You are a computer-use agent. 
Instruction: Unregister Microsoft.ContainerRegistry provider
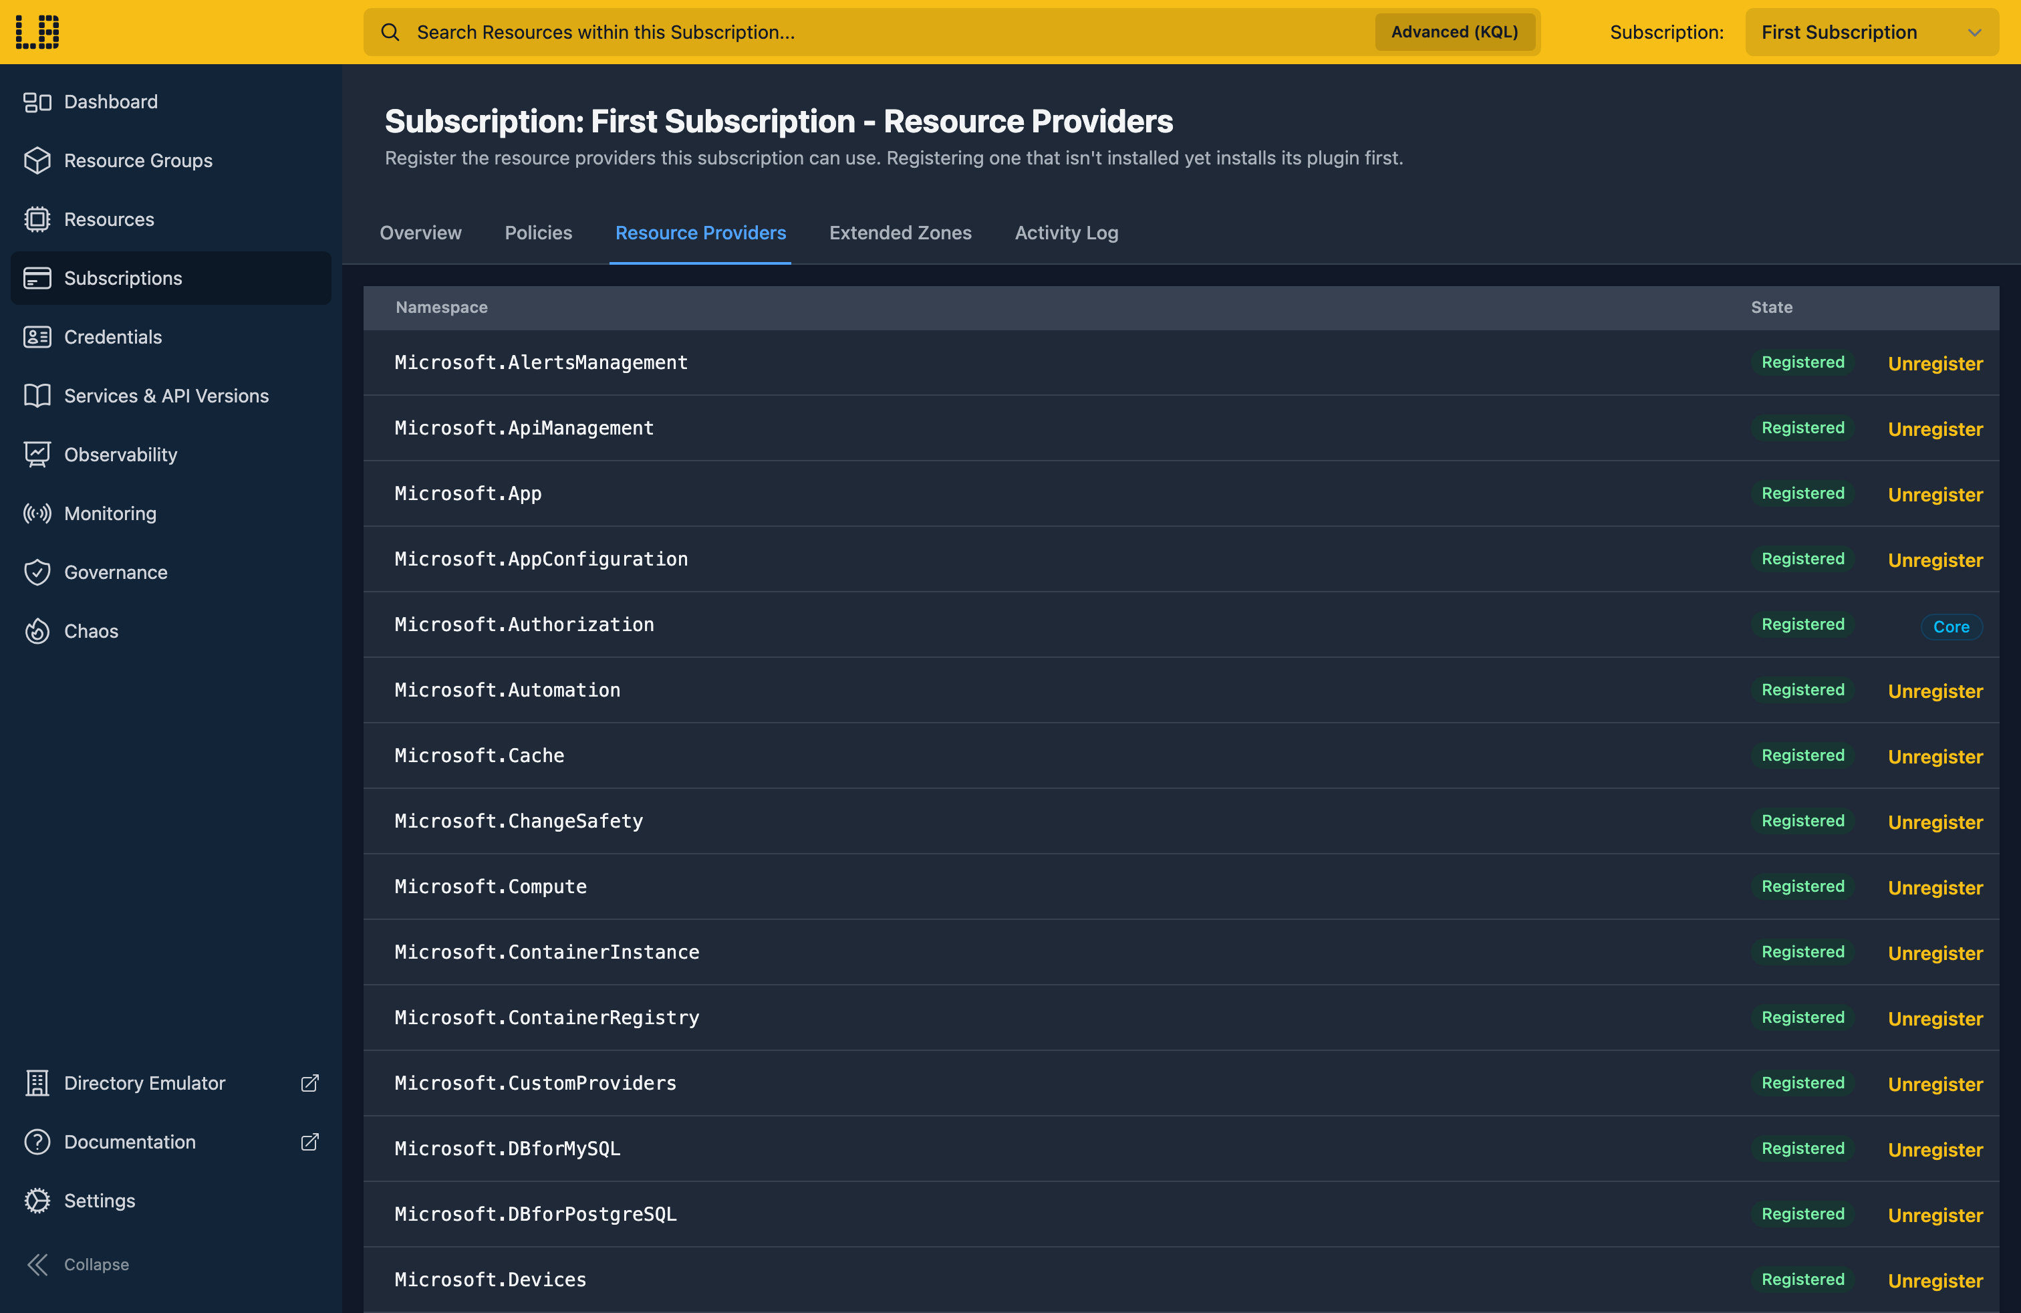1935,1018
